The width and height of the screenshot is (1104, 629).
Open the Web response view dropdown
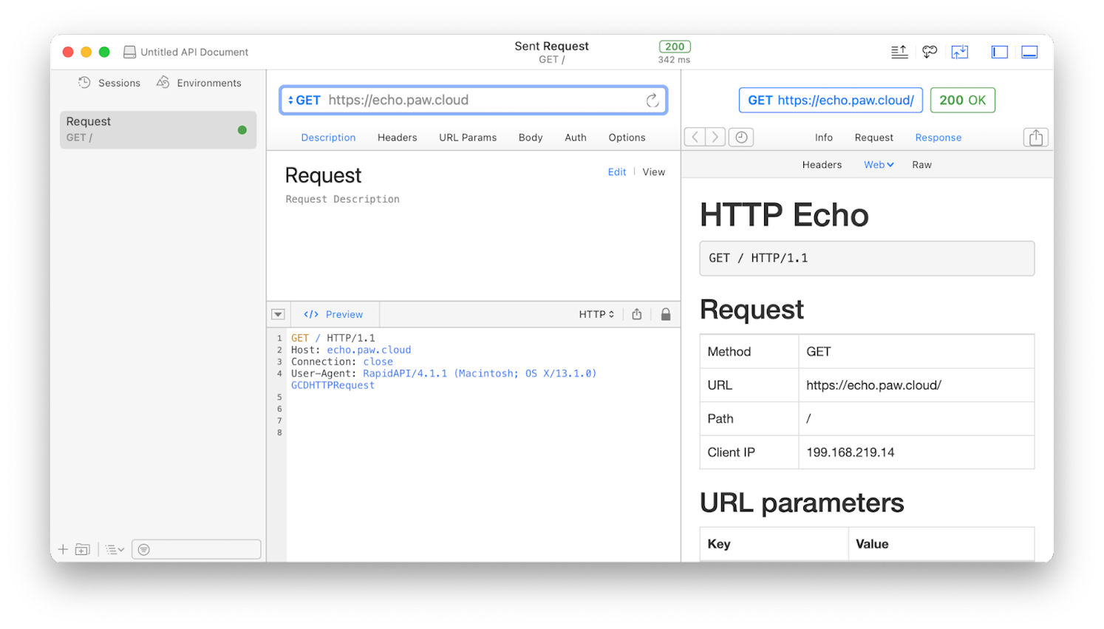click(x=878, y=164)
